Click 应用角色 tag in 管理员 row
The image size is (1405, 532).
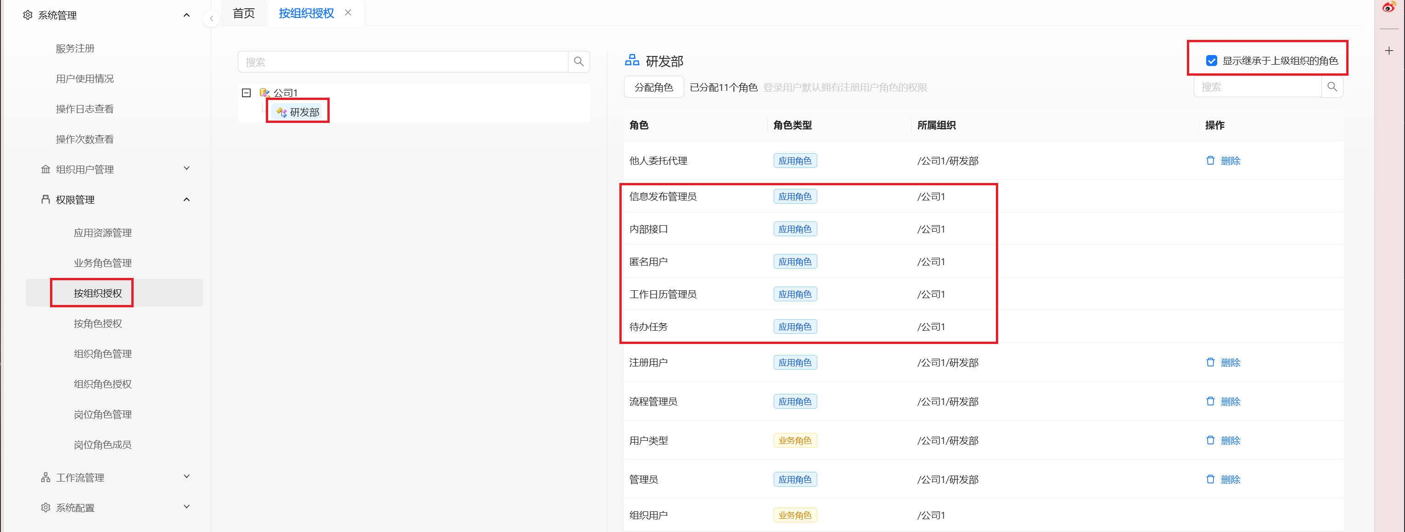coord(795,480)
